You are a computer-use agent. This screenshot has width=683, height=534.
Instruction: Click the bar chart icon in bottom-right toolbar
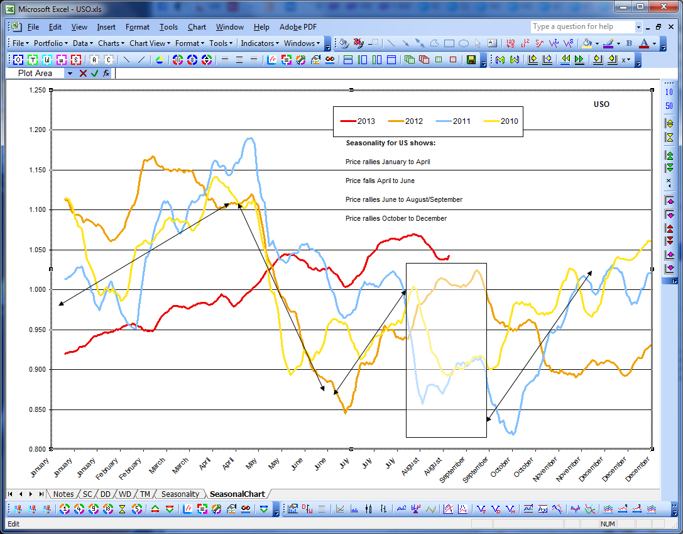pos(354,509)
